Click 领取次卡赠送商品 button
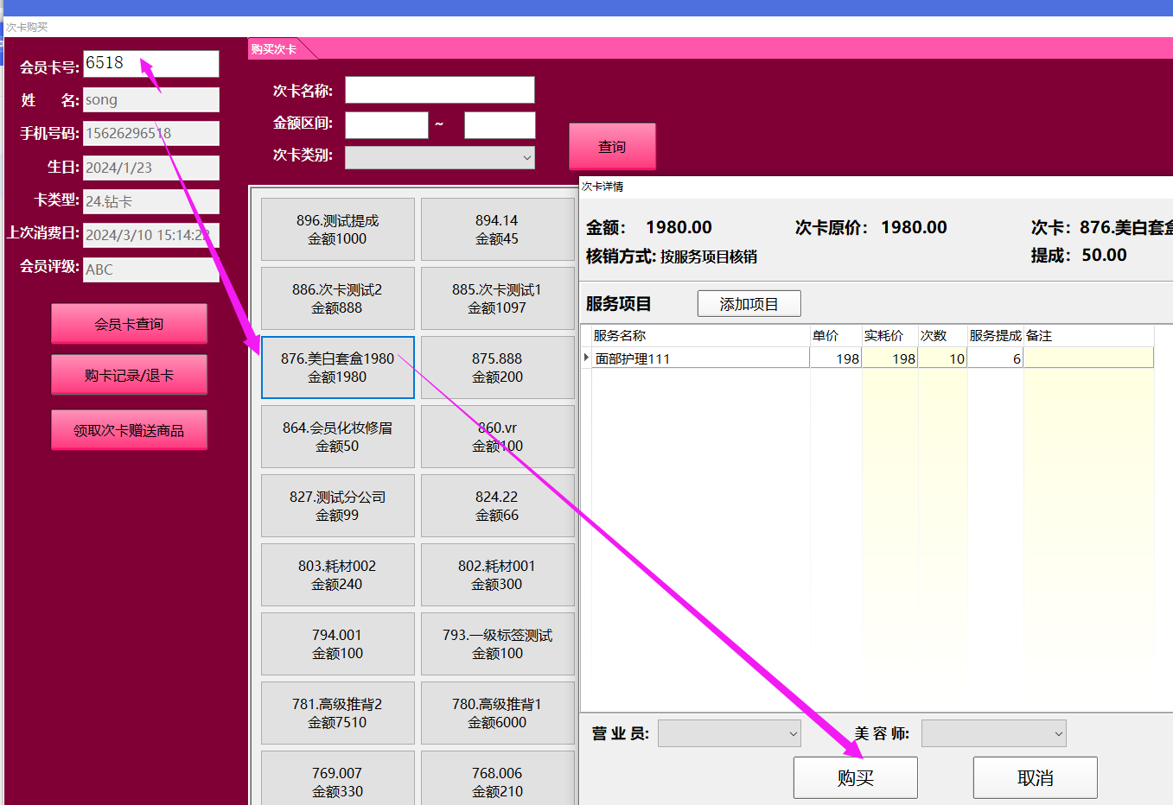This screenshot has height=805, width=1173. [x=129, y=430]
